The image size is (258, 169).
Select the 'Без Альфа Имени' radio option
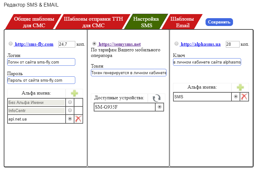click(70, 102)
